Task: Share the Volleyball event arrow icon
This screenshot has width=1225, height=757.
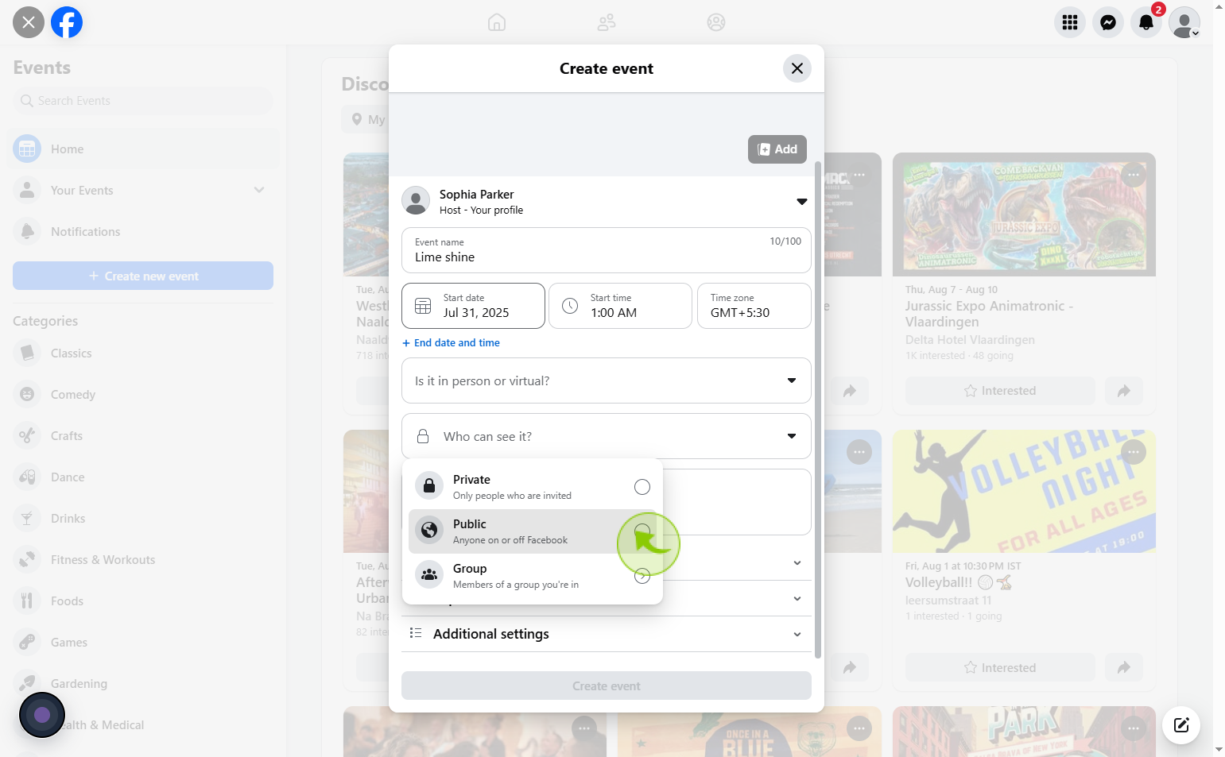Action: click(x=1123, y=667)
